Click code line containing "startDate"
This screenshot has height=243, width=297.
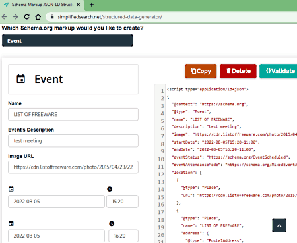[216, 142]
